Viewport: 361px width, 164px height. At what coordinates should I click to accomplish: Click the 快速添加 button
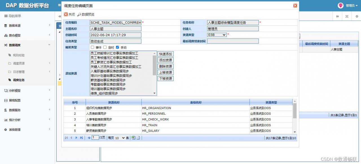(x=166, y=54)
